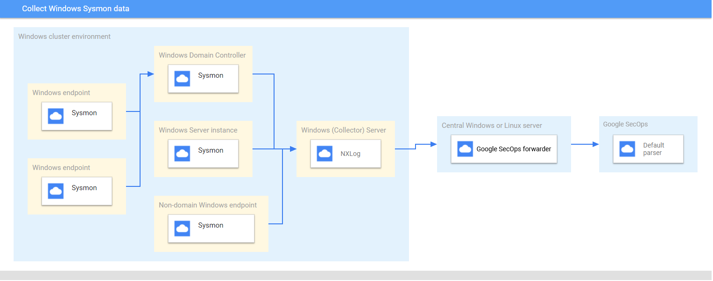The width and height of the screenshot is (713, 281).
Task: Click the Sysmon cloud icon in Windows Domain Controller
Action: 182,78
